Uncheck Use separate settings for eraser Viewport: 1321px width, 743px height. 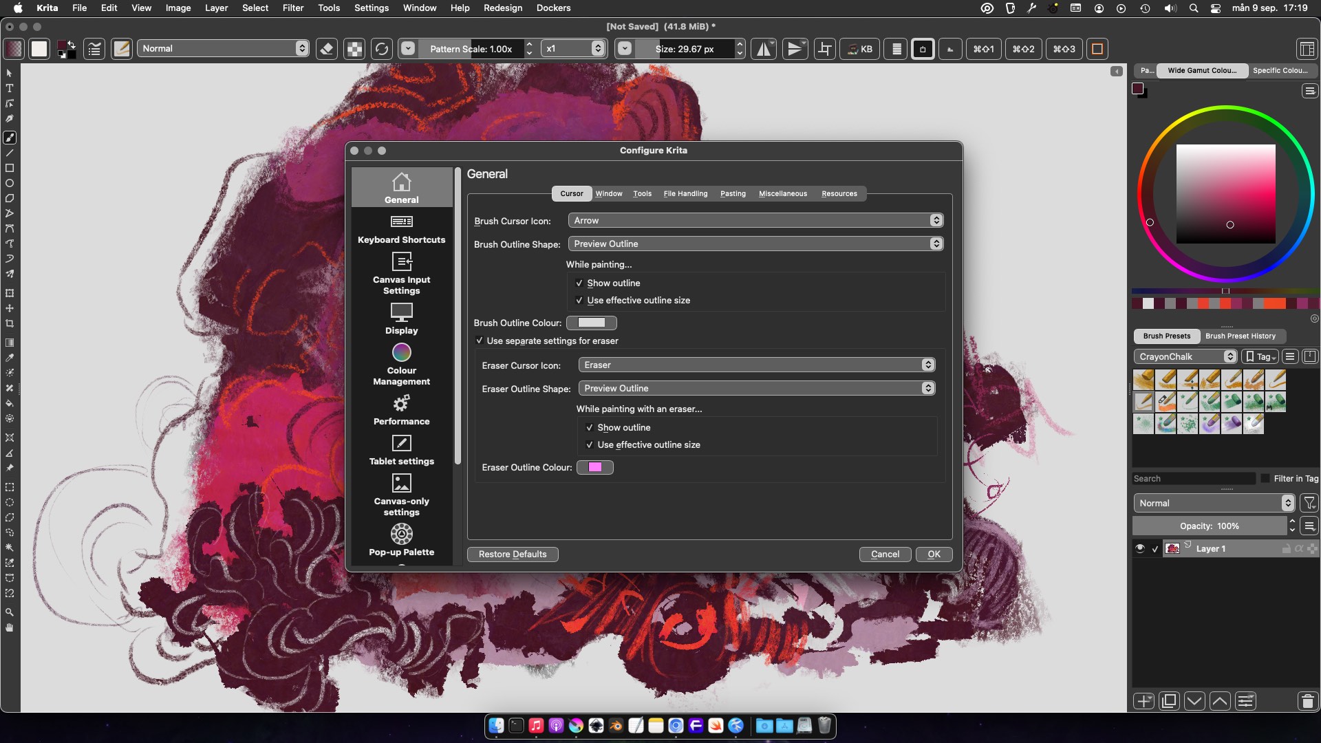point(480,341)
